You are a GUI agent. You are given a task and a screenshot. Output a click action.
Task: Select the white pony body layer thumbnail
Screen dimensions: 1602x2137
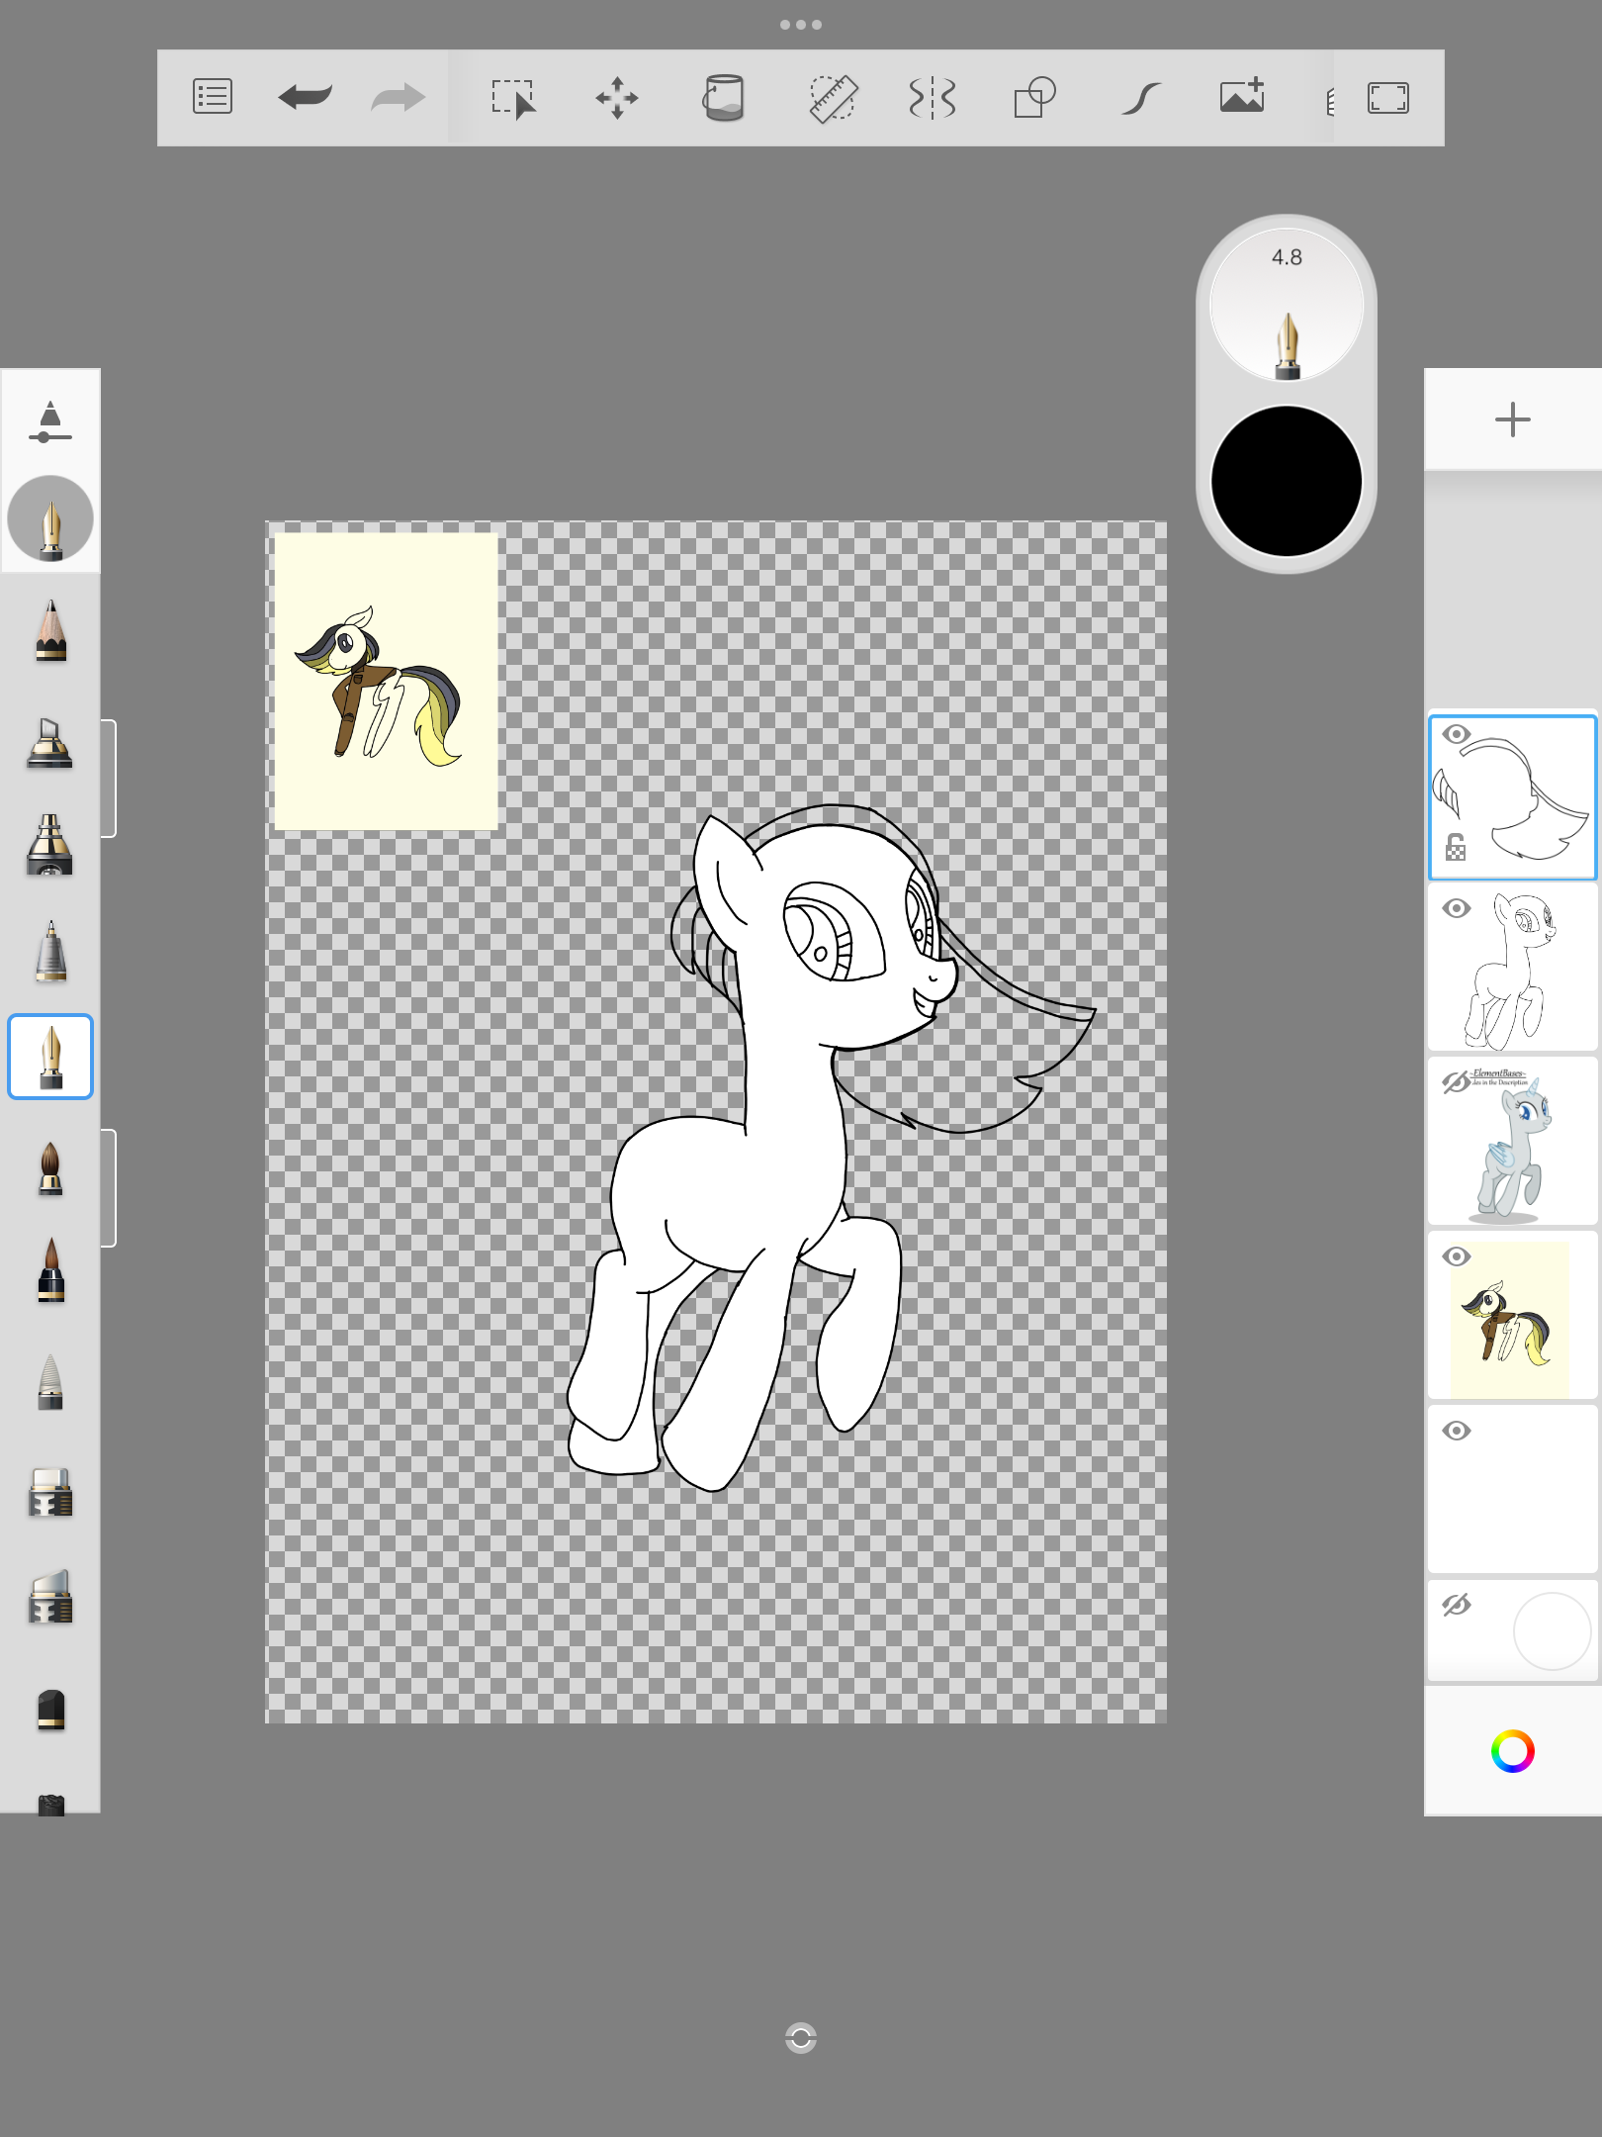(x=1513, y=968)
